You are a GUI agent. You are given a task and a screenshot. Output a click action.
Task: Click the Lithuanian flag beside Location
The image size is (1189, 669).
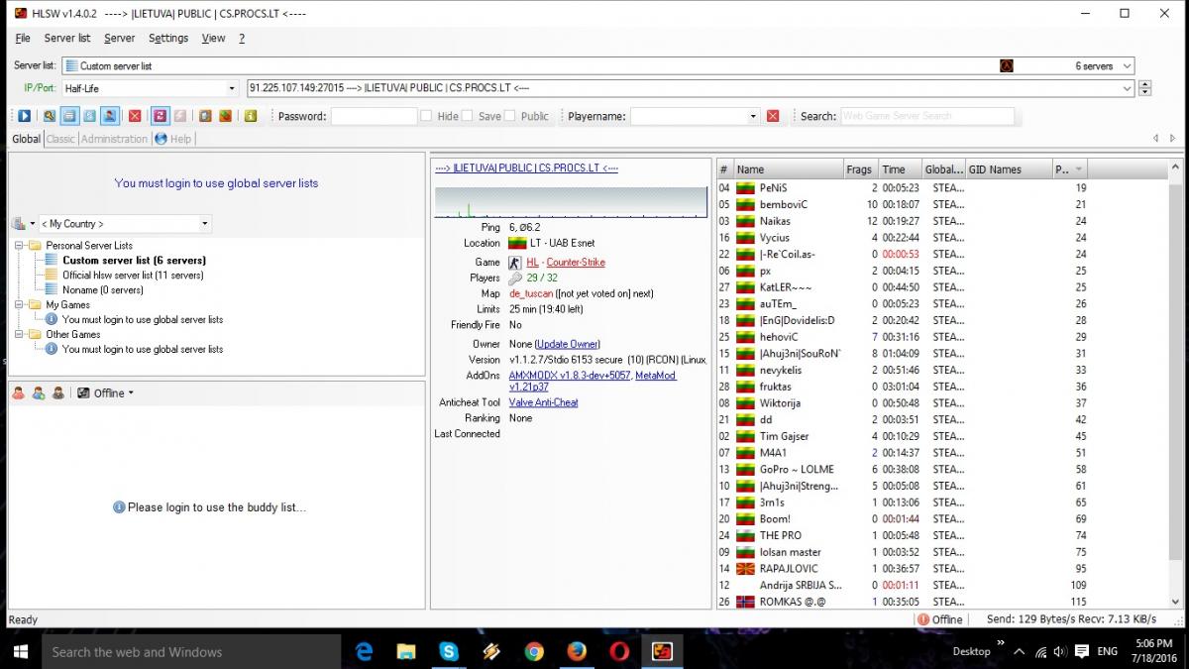(x=516, y=243)
